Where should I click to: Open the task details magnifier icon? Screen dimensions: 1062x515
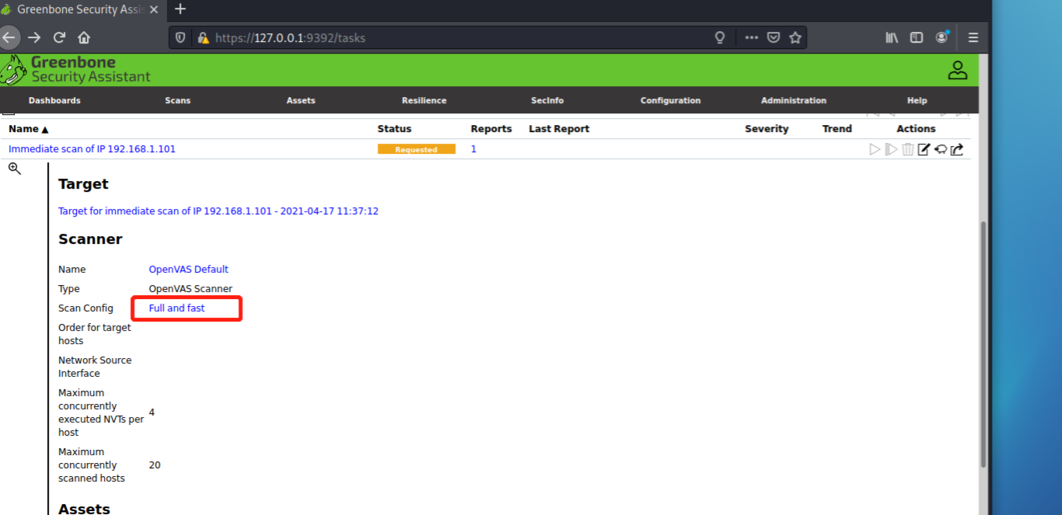click(x=15, y=169)
